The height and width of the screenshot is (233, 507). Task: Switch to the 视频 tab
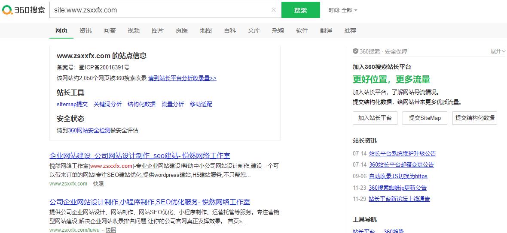134,30
